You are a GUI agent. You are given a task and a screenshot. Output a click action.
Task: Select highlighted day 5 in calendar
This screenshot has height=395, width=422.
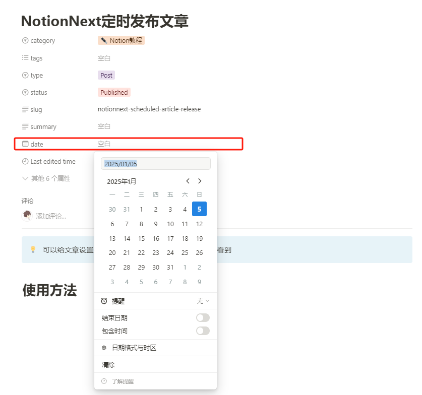200,209
